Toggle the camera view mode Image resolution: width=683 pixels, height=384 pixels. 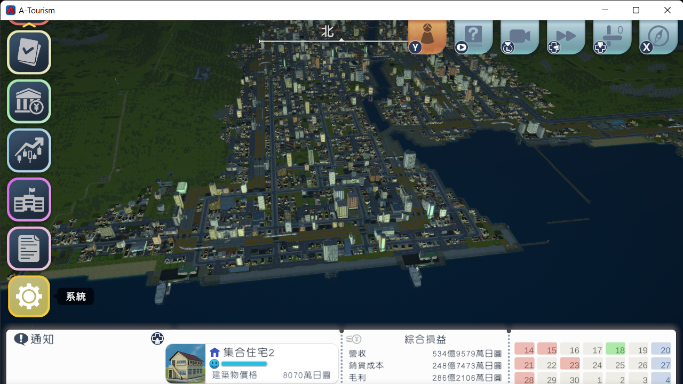click(x=519, y=36)
